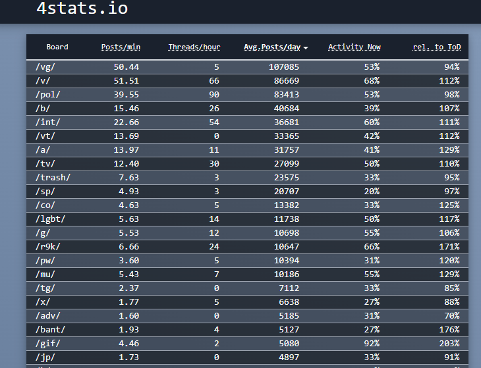Click the 36681 average posts value
This screenshot has width=481, height=368.
(x=286, y=122)
